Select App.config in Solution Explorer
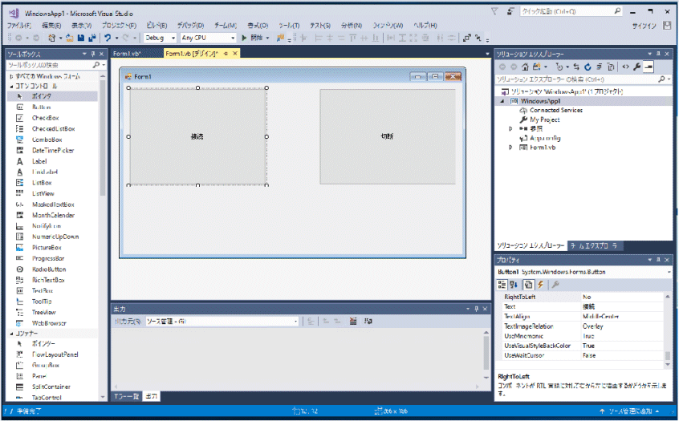Screen dimensions: 679x421 pyautogui.click(x=545, y=138)
